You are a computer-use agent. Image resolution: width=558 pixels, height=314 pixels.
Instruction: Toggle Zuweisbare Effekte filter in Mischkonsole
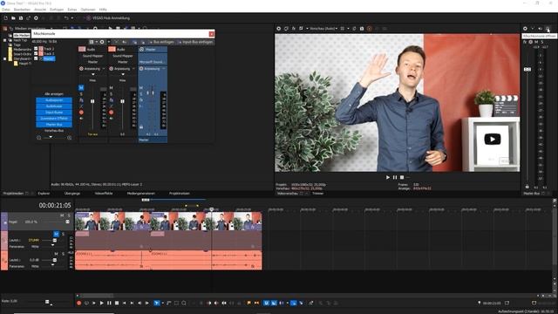point(54,119)
